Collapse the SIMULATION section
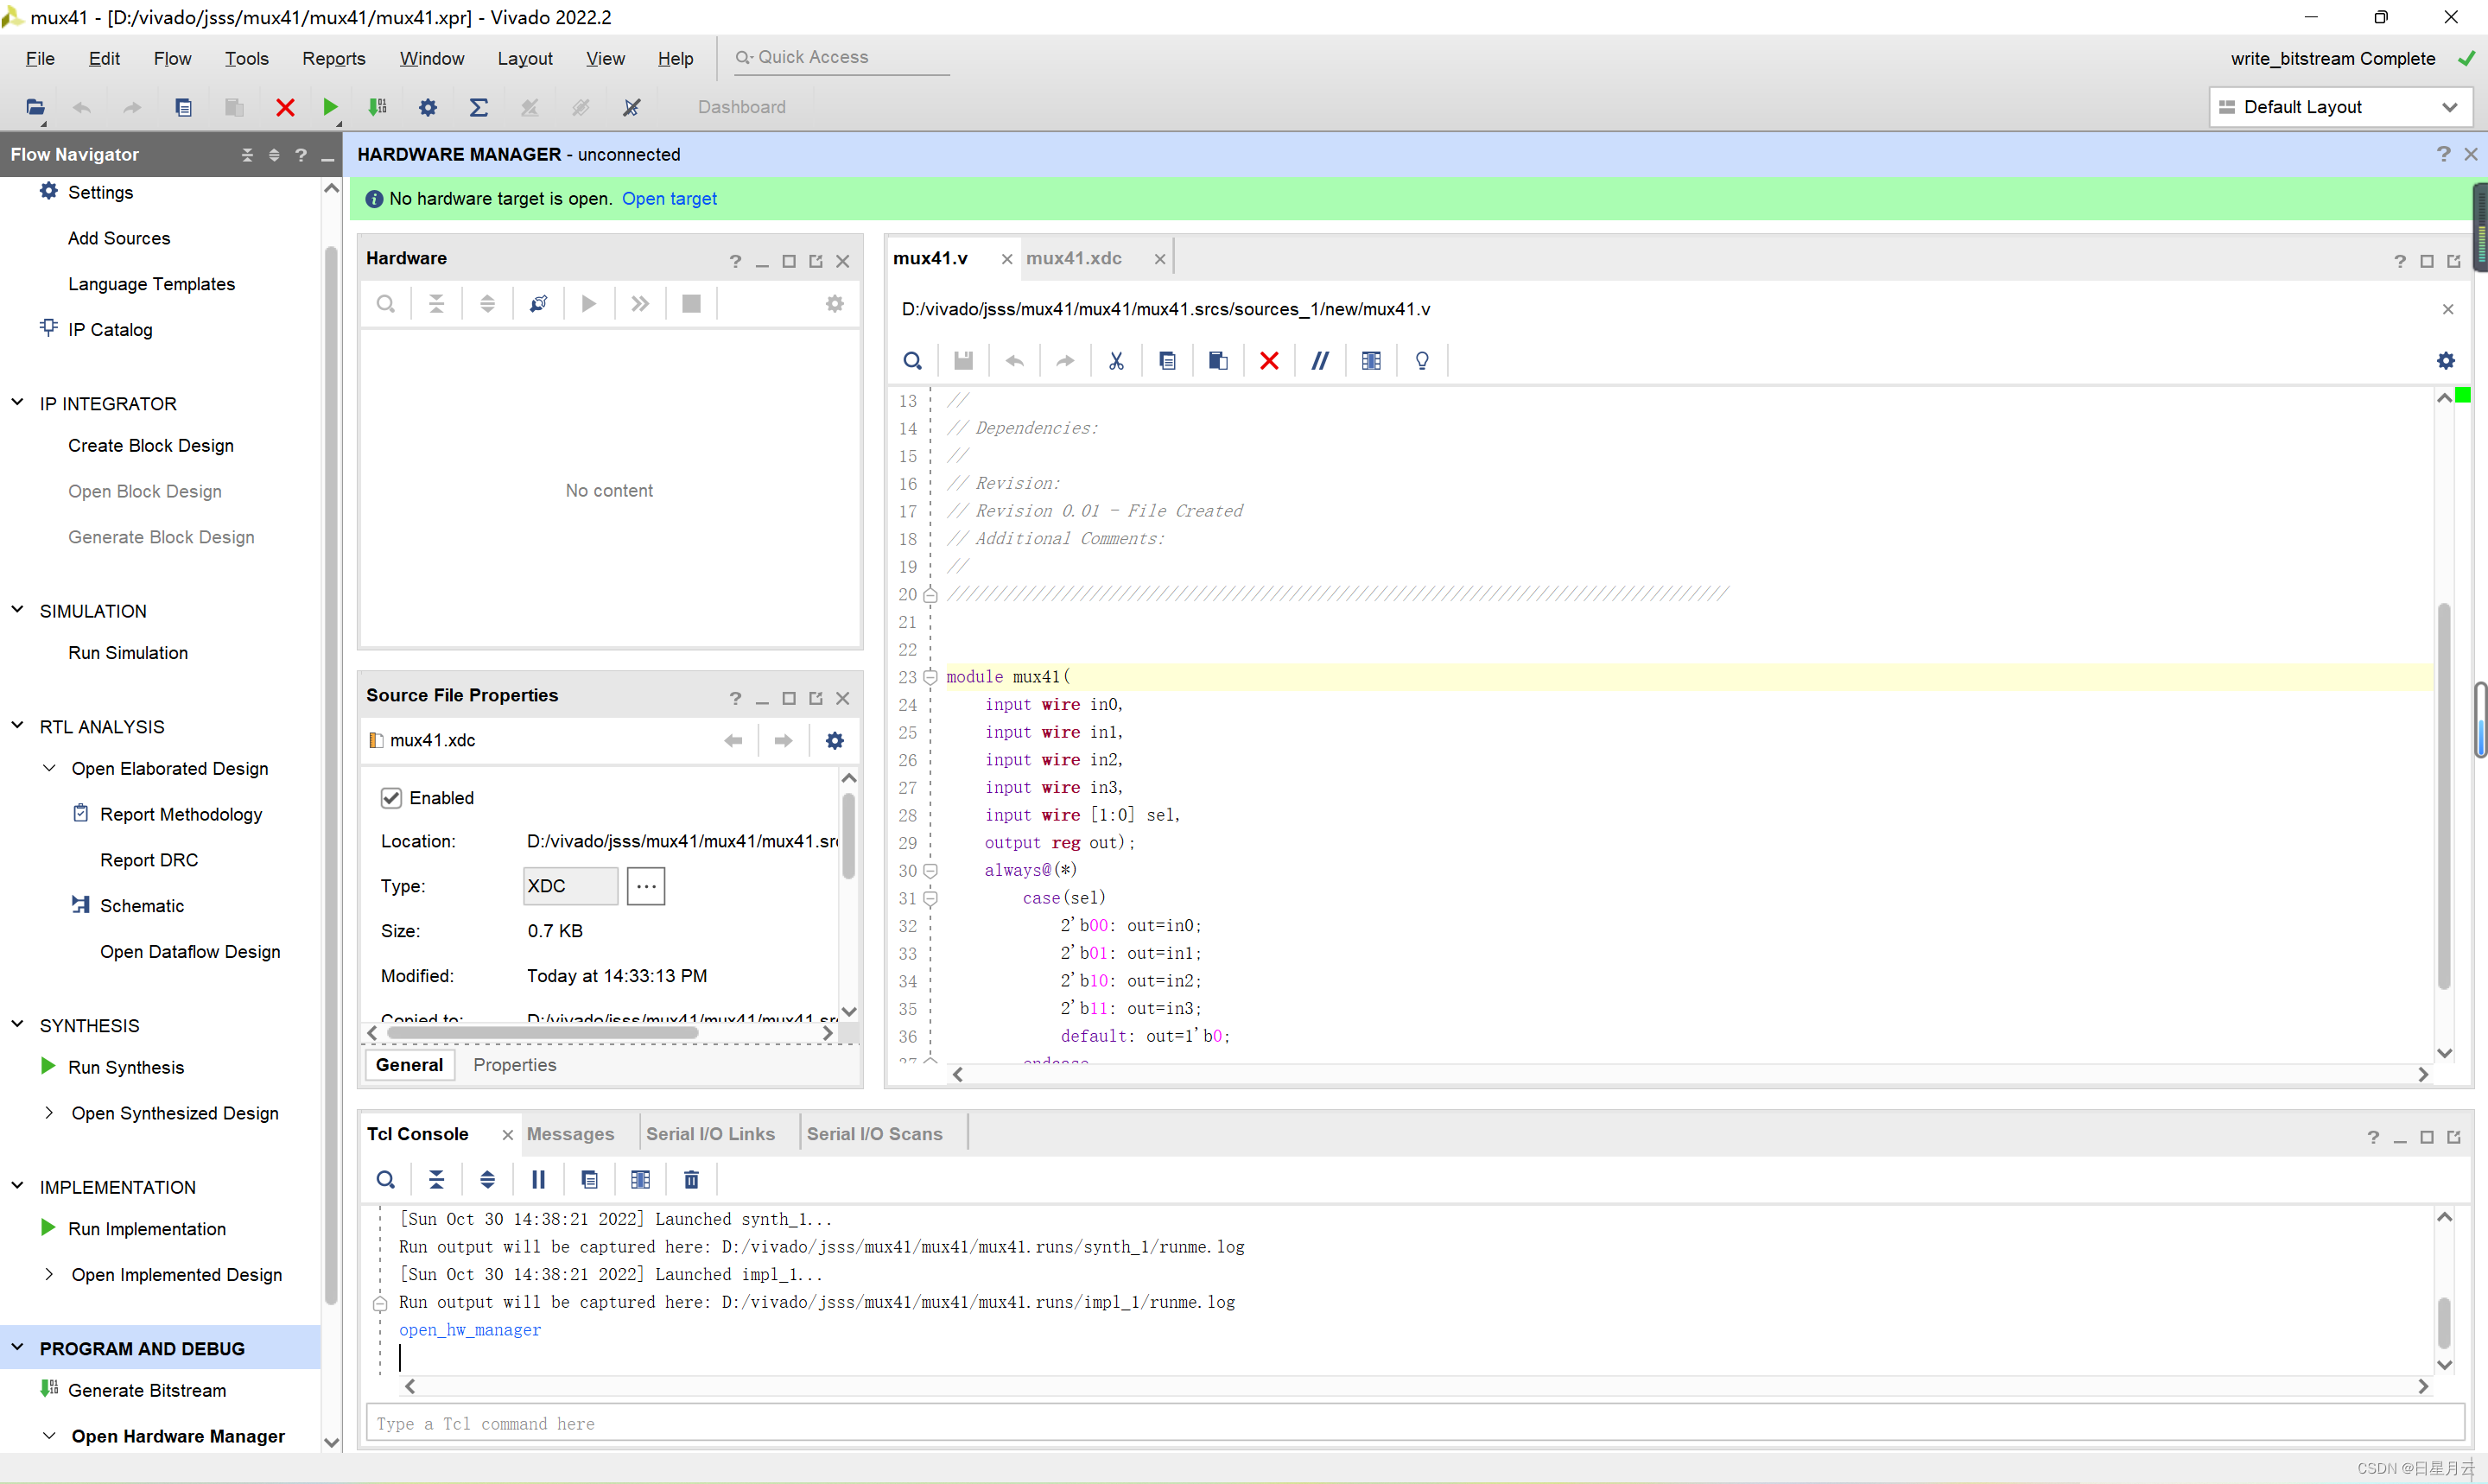Screen dimensions: 2488x1484 point(17,610)
